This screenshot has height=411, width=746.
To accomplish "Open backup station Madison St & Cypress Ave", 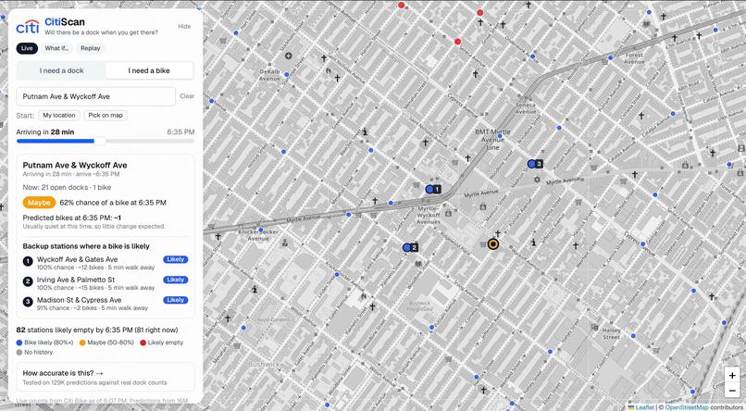I will pyautogui.click(x=106, y=304).
